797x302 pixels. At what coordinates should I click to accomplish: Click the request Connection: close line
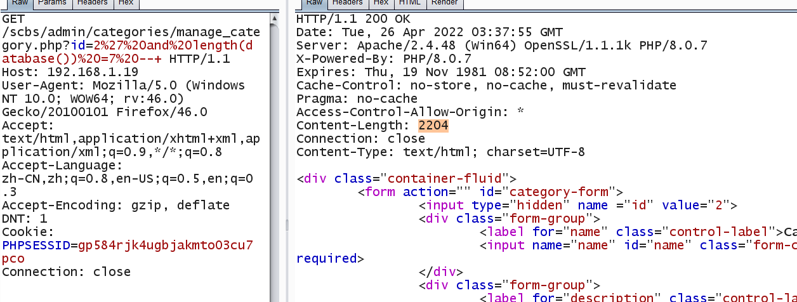pos(67,272)
